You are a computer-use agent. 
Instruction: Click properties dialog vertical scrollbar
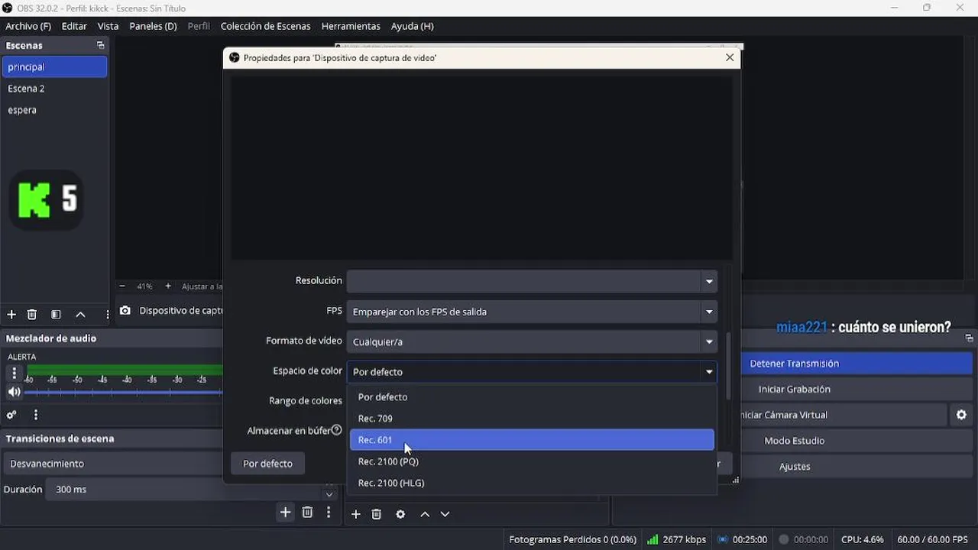pyautogui.click(x=727, y=367)
